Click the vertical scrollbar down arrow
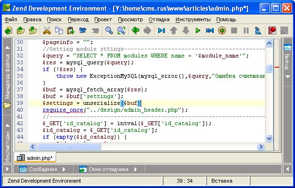This screenshot has width=295, height=188. [269, 139]
